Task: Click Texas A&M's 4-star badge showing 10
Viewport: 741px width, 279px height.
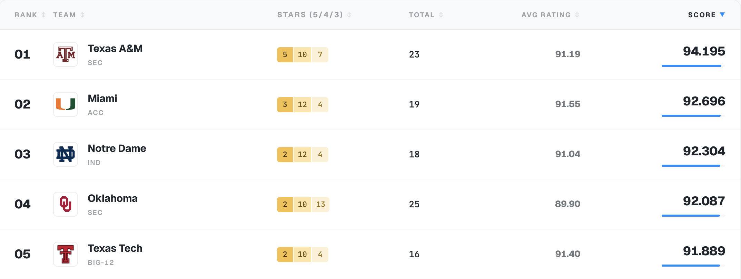Action: coord(302,55)
